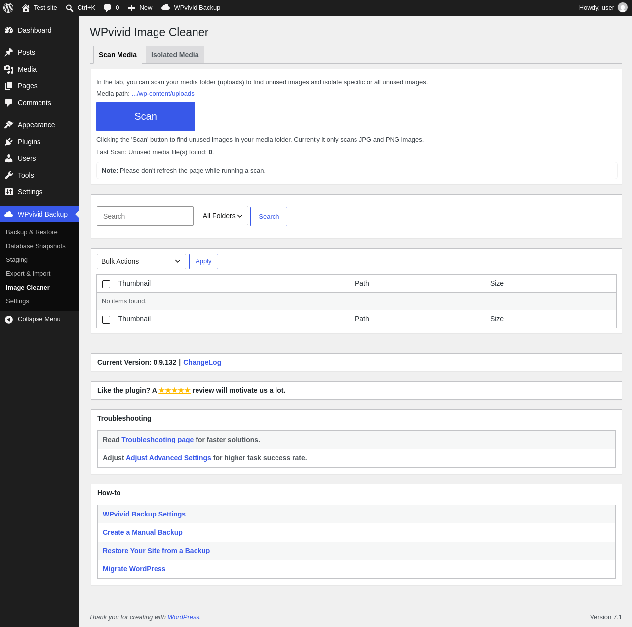
Task: Tick the select-all checkbox in table header
Action: click(106, 284)
